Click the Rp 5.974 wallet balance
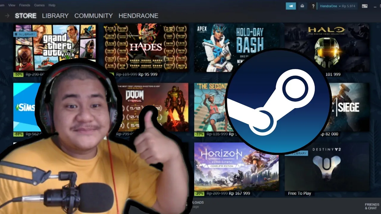The height and width of the screenshot is (214, 381). click(x=349, y=6)
